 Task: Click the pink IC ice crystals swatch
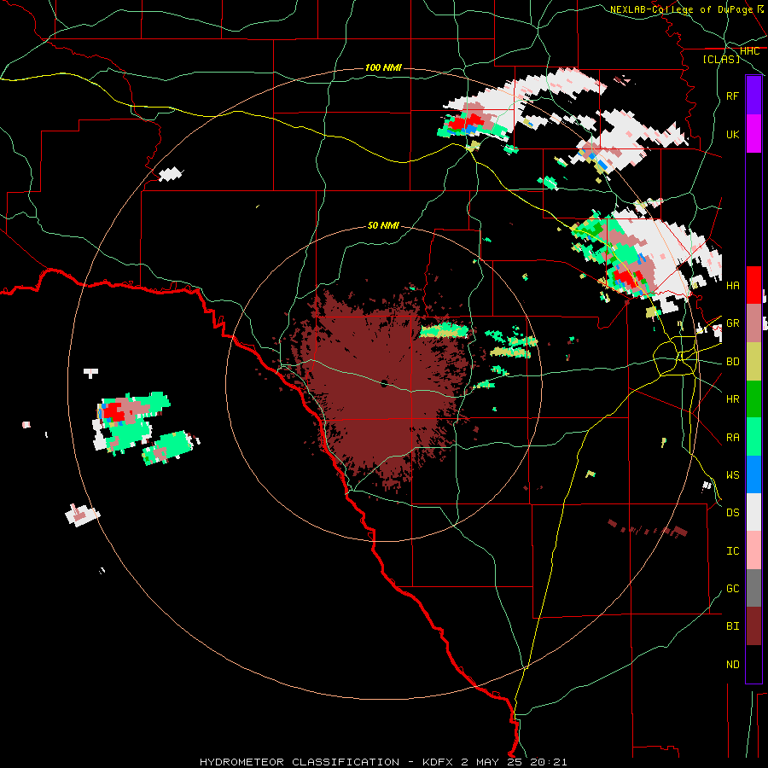pyautogui.click(x=753, y=550)
